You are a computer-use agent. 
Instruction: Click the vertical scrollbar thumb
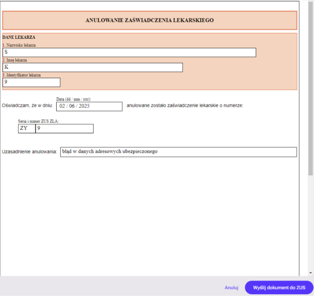pos(310,88)
